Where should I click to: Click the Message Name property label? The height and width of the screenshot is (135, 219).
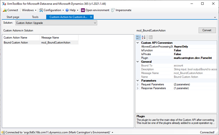coord(150,73)
